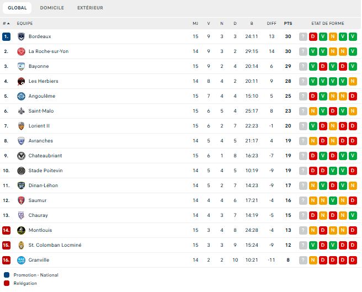Sort table by the # rank column
Screen dimensions: 362x292
click(6, 23)
